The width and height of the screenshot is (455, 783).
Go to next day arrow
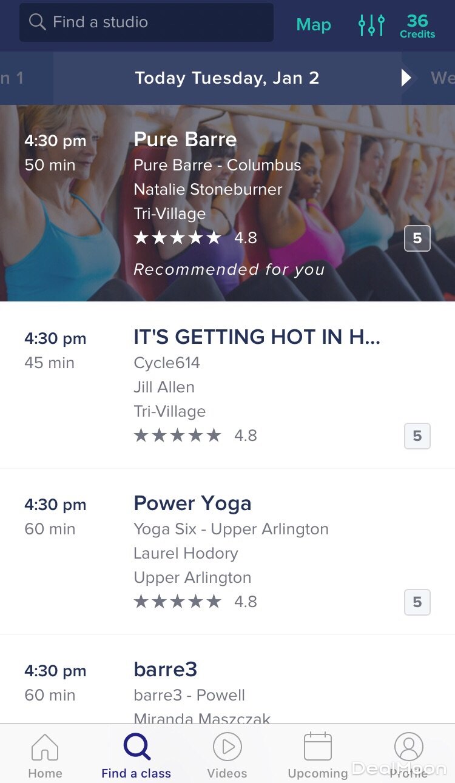406,78
